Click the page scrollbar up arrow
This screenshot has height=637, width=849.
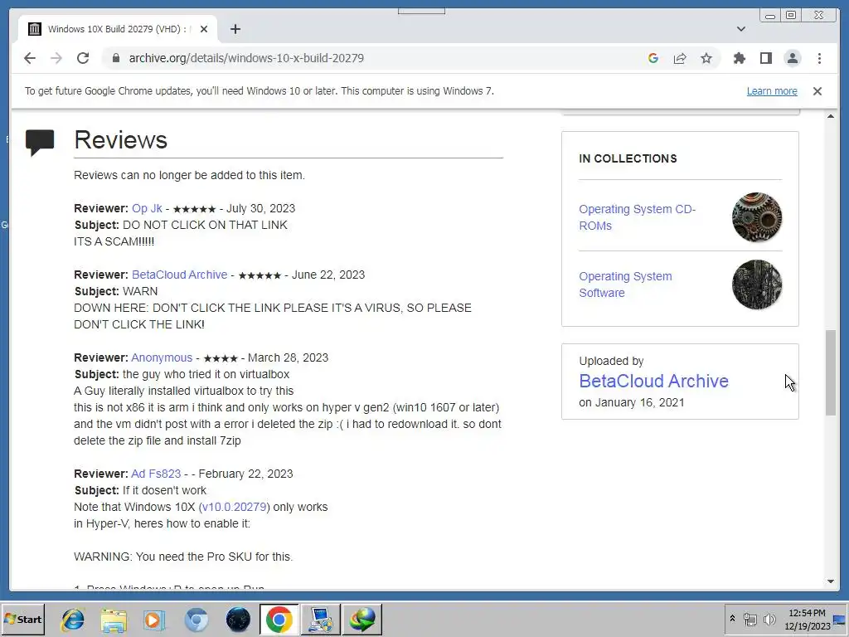831,116
